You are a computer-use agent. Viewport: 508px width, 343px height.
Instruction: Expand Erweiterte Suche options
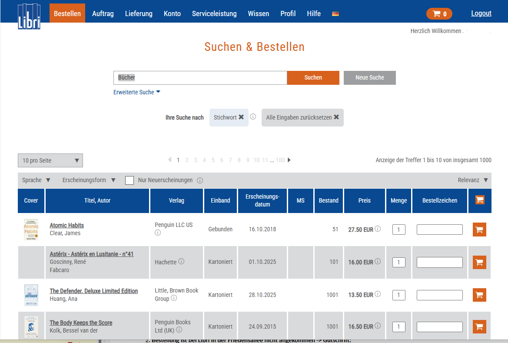click(x=137, y=92)
